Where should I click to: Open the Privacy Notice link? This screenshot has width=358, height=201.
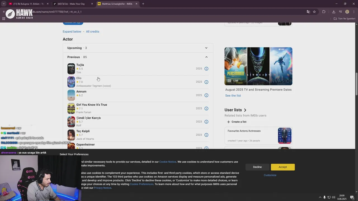[x=102, y=188]
